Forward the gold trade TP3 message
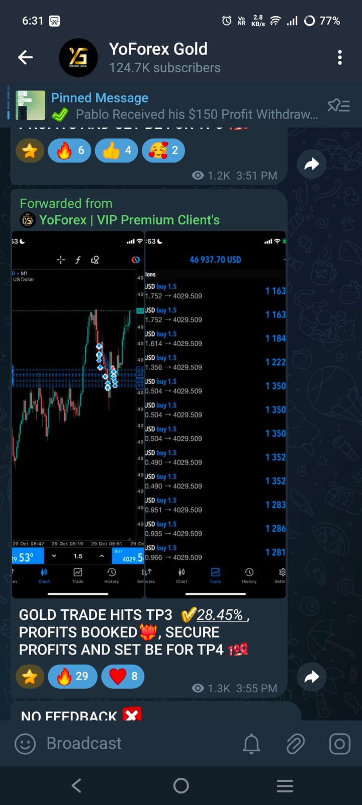 pyautogui.click(x=311, y=677)
